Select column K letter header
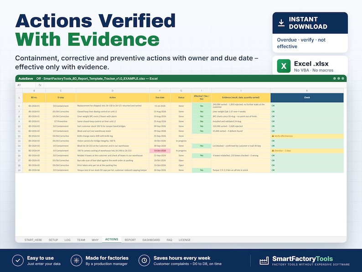 (307, 90)
